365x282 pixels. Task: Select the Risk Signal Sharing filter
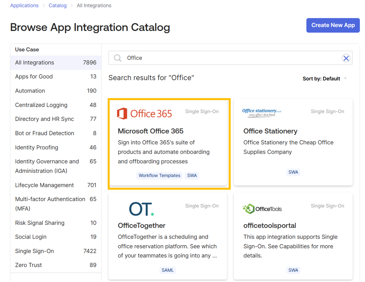pos(56,223)
